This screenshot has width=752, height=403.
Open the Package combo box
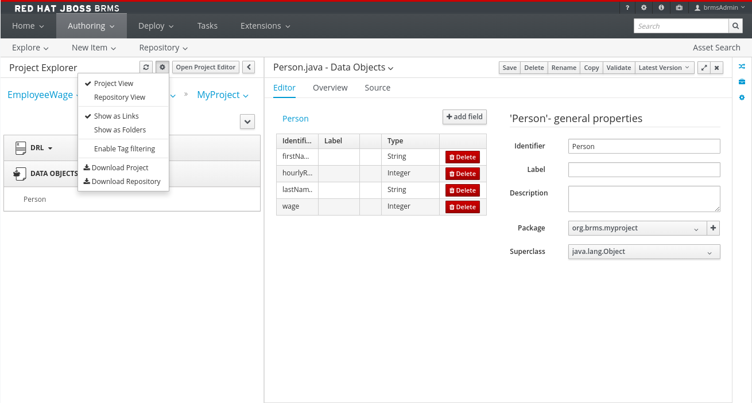coord(637,228)
